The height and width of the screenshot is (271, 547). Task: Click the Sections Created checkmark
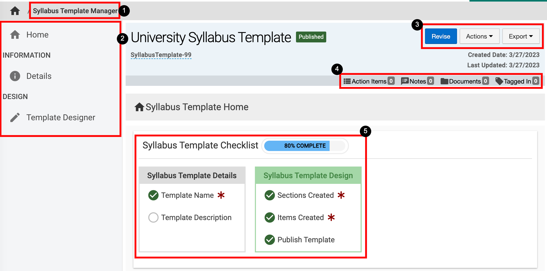coord(270,195)
